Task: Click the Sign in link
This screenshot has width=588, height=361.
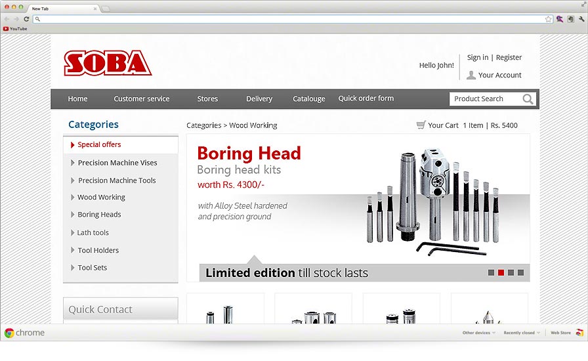Action: click(x=477, y=58)
